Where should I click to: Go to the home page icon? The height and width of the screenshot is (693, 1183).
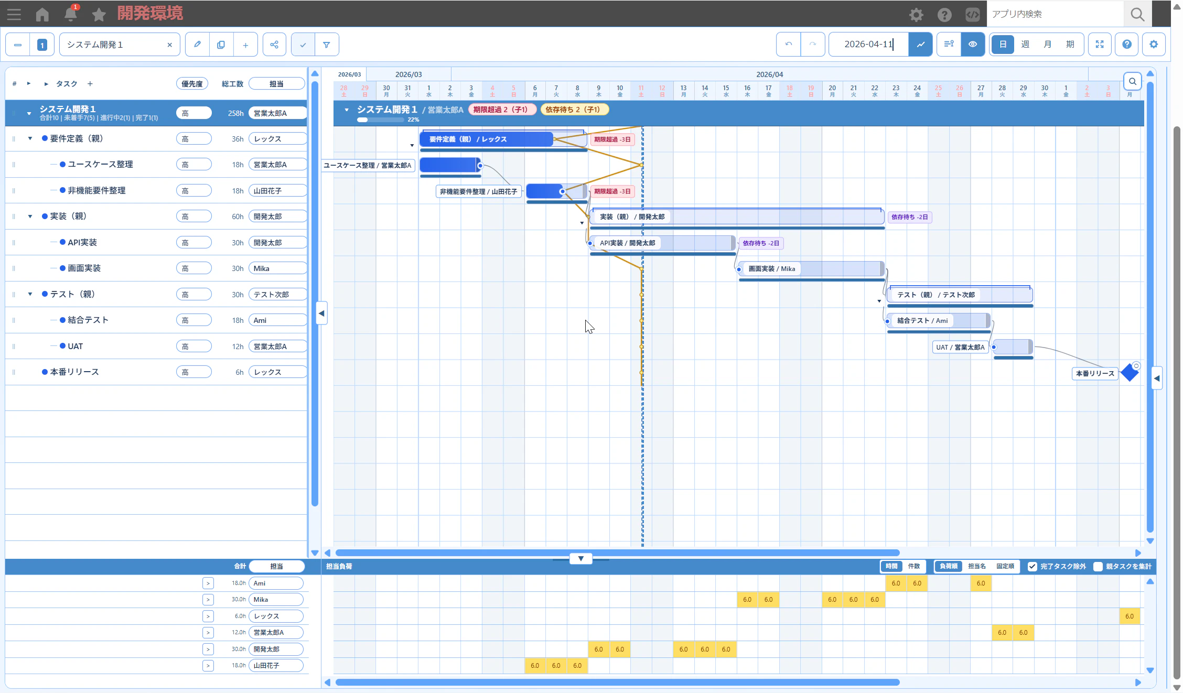click(42, 14)
